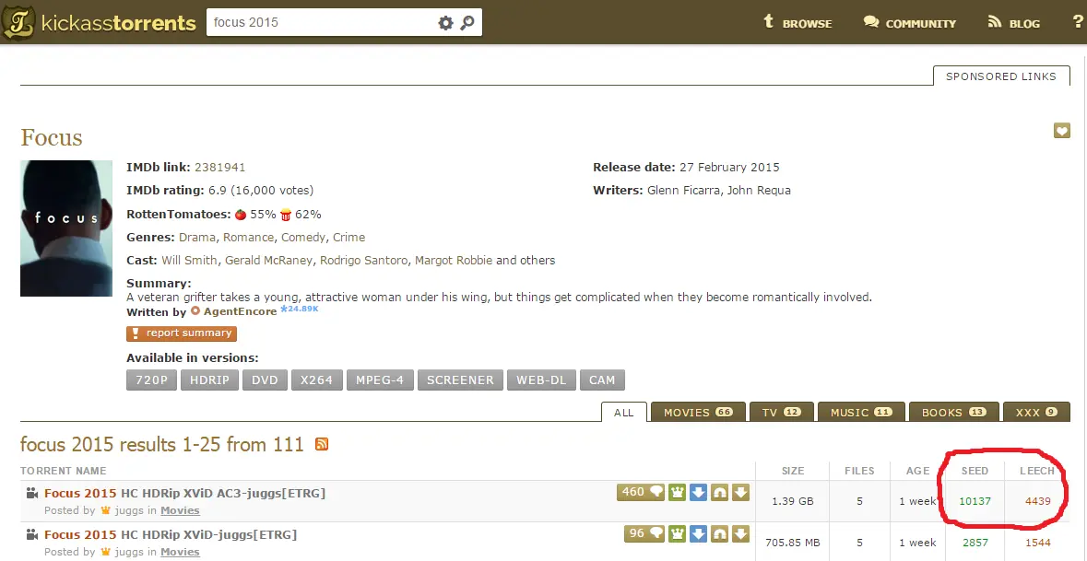
Task: Open cast member Will Smith
Action: 189,261
